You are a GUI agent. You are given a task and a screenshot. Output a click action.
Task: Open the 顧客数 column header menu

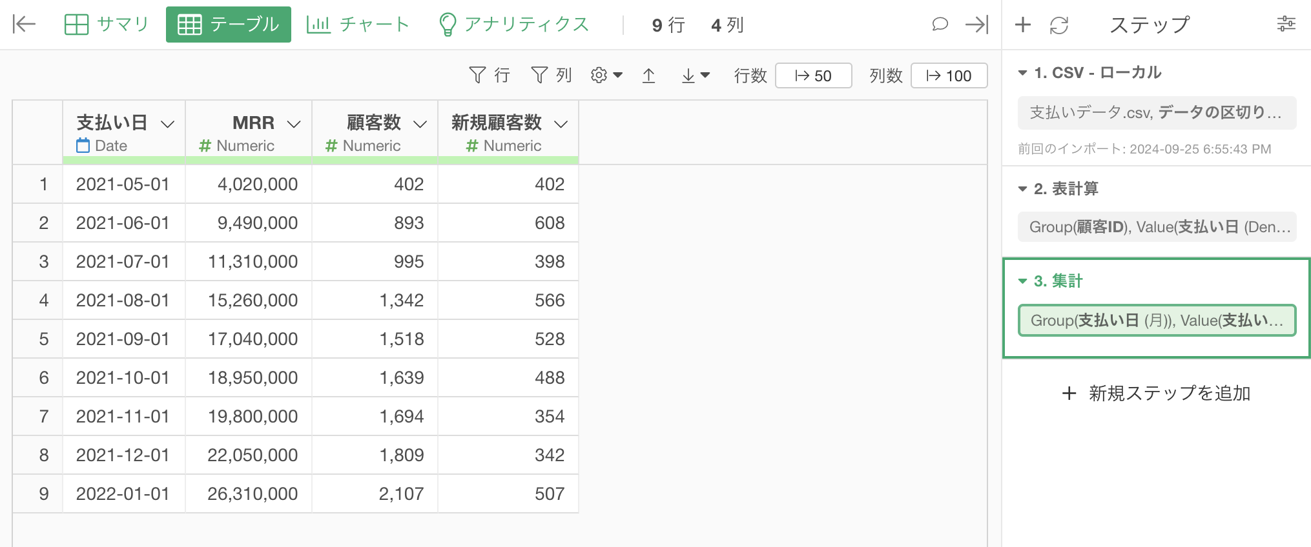(x=420, y=123)
